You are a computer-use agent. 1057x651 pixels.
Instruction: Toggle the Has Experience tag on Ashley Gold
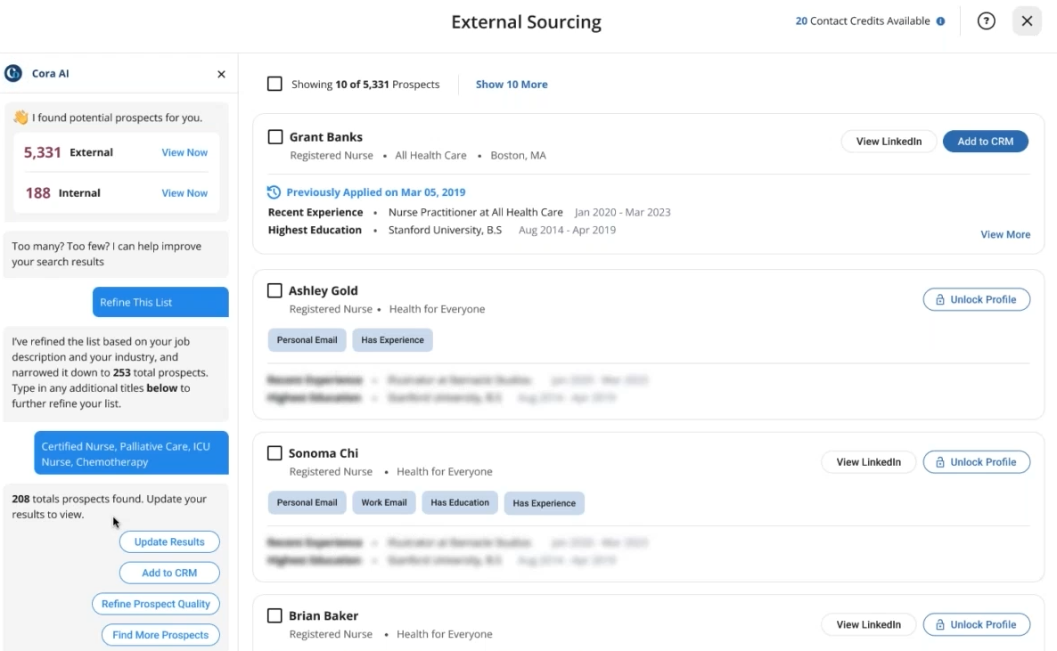pos(392,339)
